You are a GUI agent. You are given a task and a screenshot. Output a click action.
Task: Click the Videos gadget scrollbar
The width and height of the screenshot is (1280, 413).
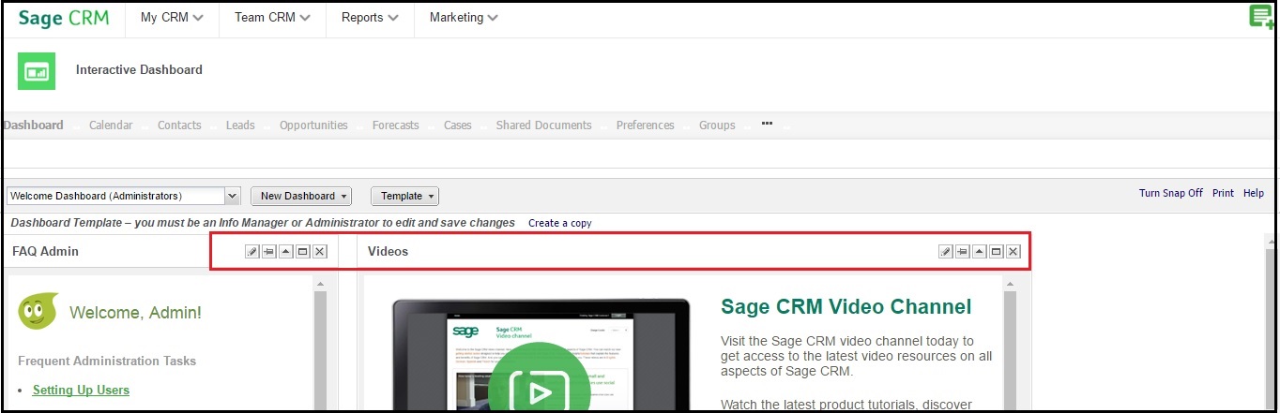1011,343
